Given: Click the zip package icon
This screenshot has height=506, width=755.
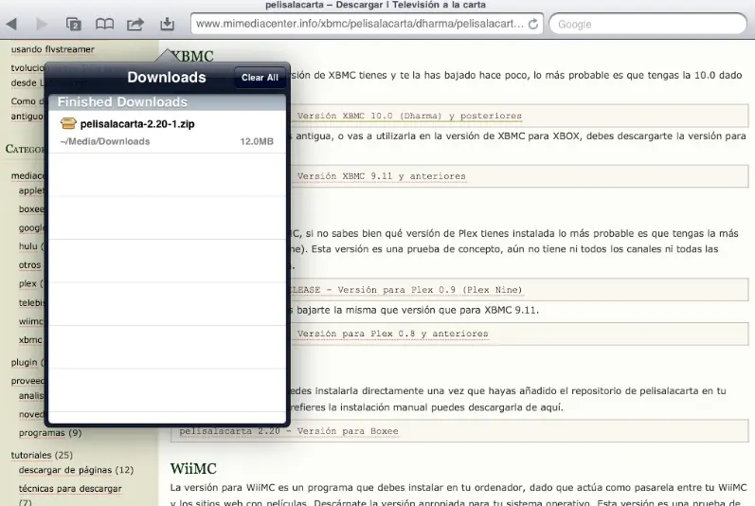Looking at the screenshot, I should pyautogui.click(x=68, y=124).
